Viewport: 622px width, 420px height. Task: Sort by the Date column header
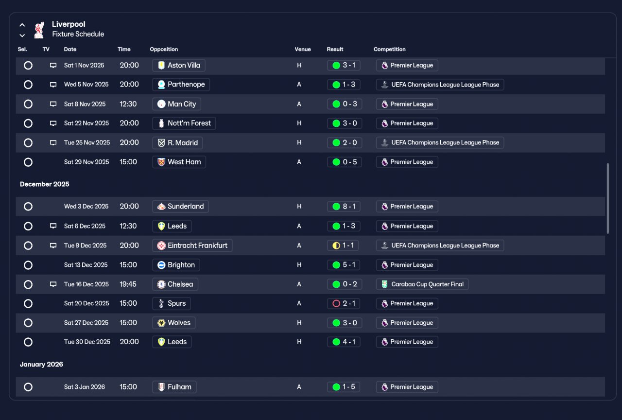(x=70, y=50)
